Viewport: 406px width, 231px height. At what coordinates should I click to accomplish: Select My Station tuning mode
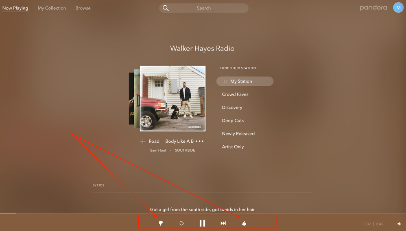pos(244,81)
